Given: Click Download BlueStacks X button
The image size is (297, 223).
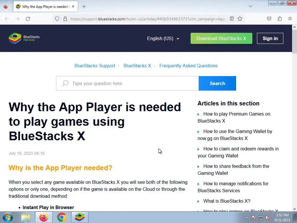Looking at the screenshot, I should pos(221,38).
